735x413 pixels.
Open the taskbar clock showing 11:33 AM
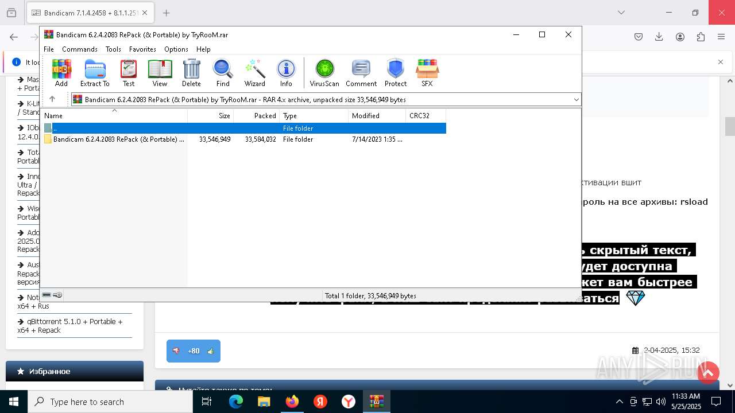[686, 402]
